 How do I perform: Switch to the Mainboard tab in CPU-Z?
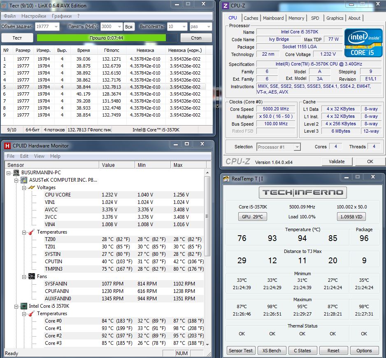coord(273,18)
